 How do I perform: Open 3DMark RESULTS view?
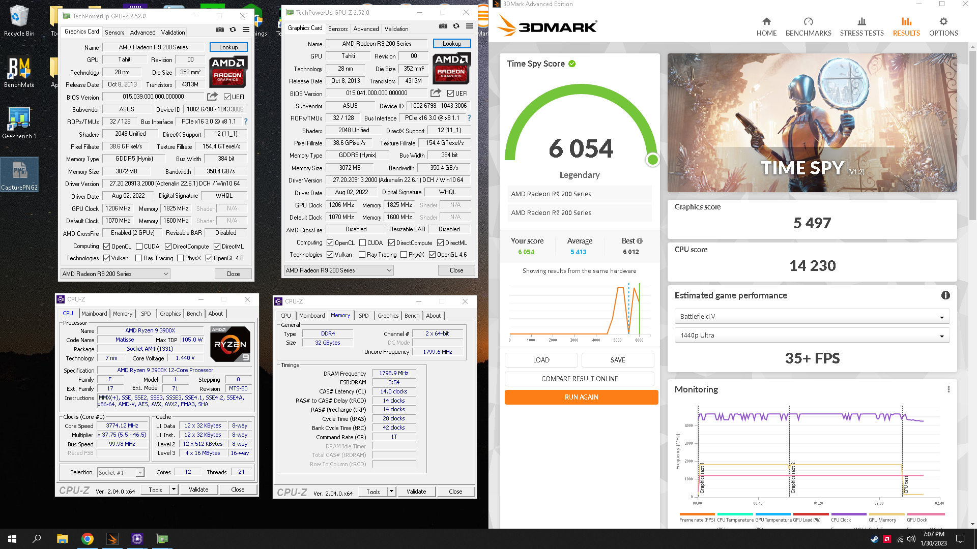tap(906, 27)
